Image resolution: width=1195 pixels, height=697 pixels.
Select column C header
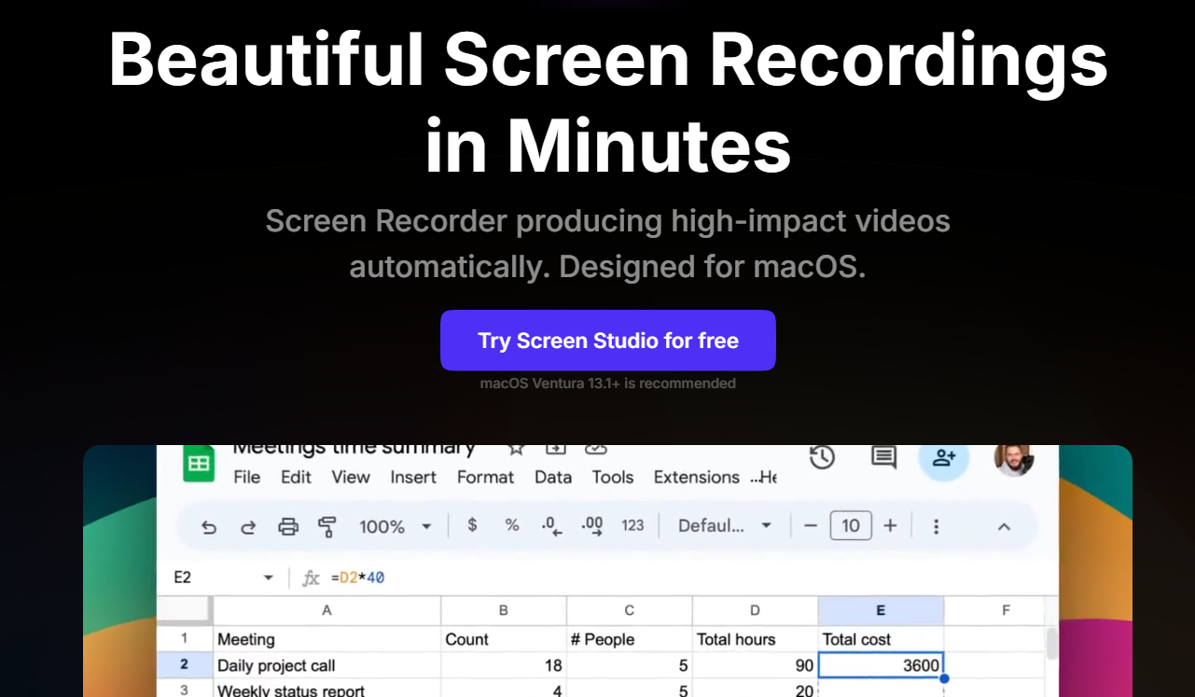pyautogui.click(x=630, y=610)
